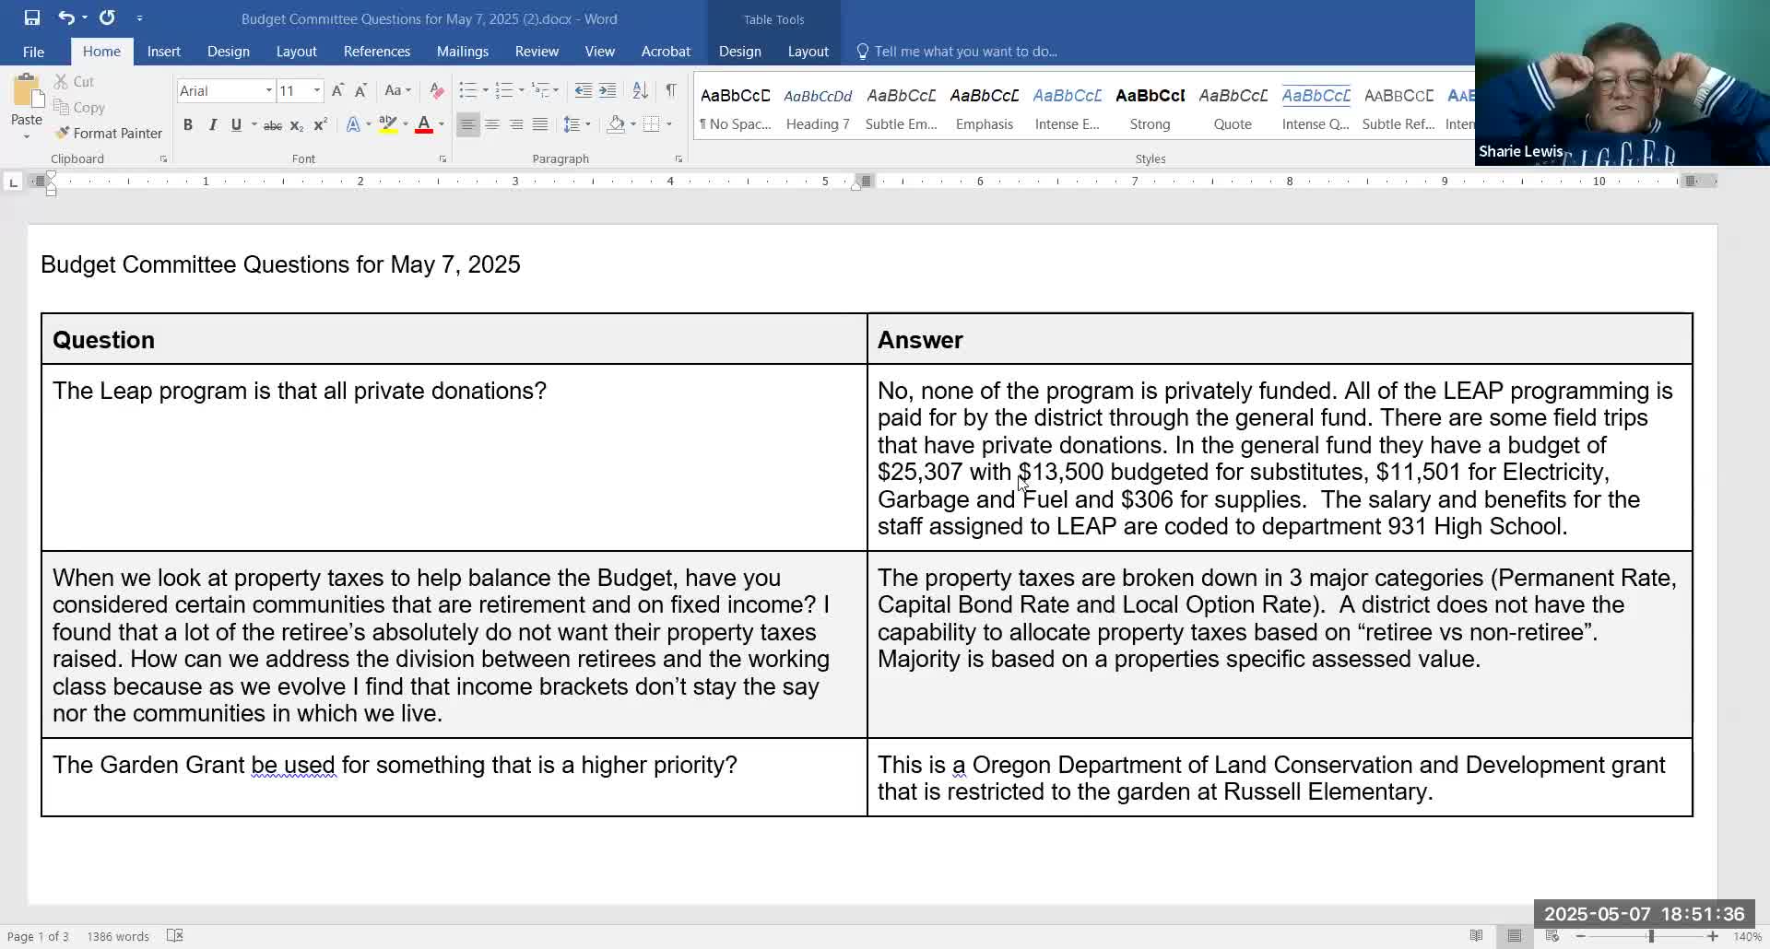This screenshot has height=949, width=1770.
Task: Select the Intense Quote style thumbnail
Action: (1316, 109)
